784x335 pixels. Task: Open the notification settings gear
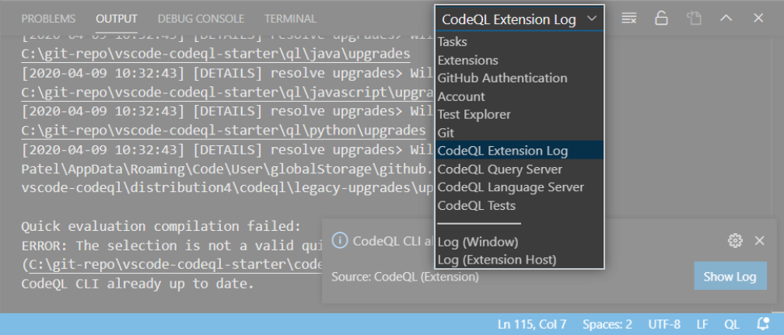click(735, 241)
